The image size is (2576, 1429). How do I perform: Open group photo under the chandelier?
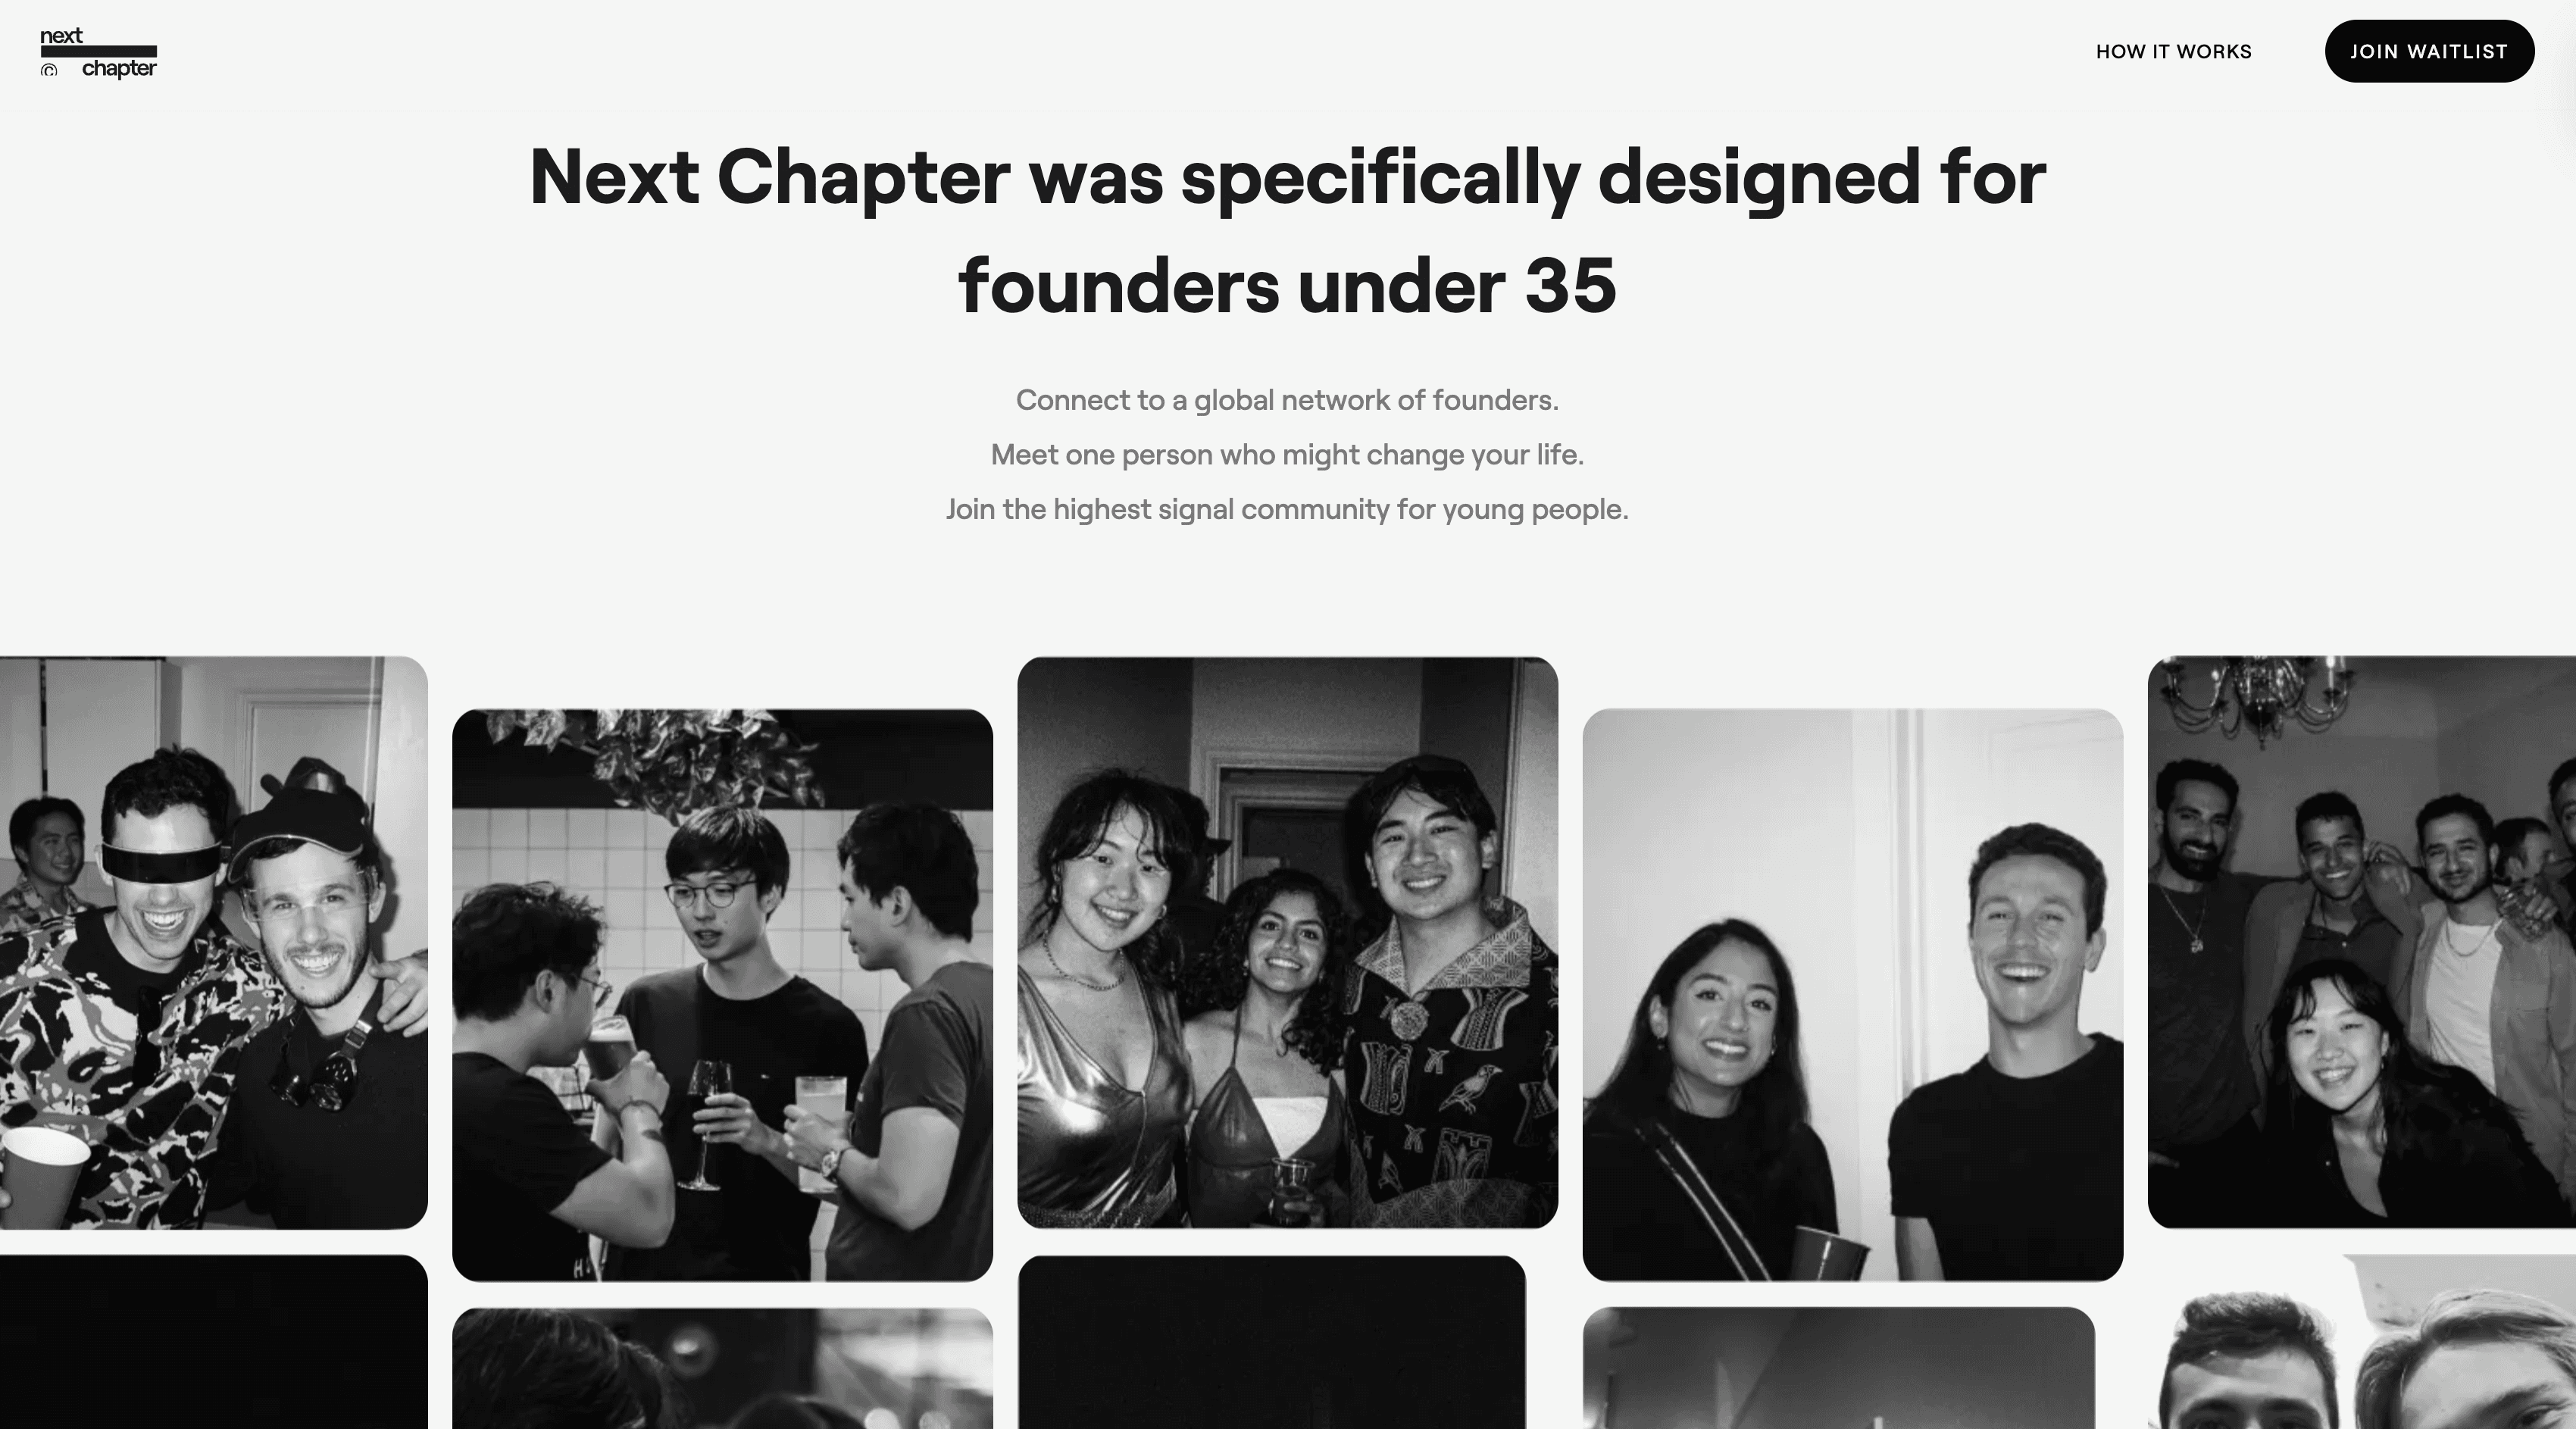click(2361, 942)
